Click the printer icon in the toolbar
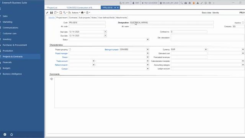This screenshot has height=138, width=245. point(82,13)
